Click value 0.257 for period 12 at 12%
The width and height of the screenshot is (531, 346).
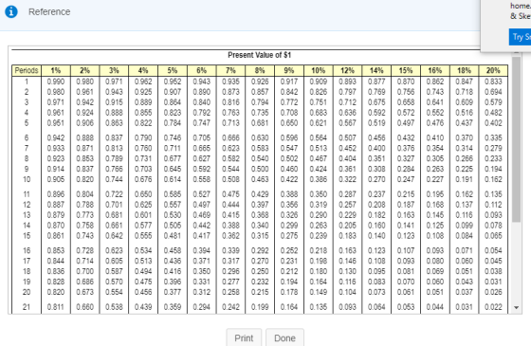(347, 205)
